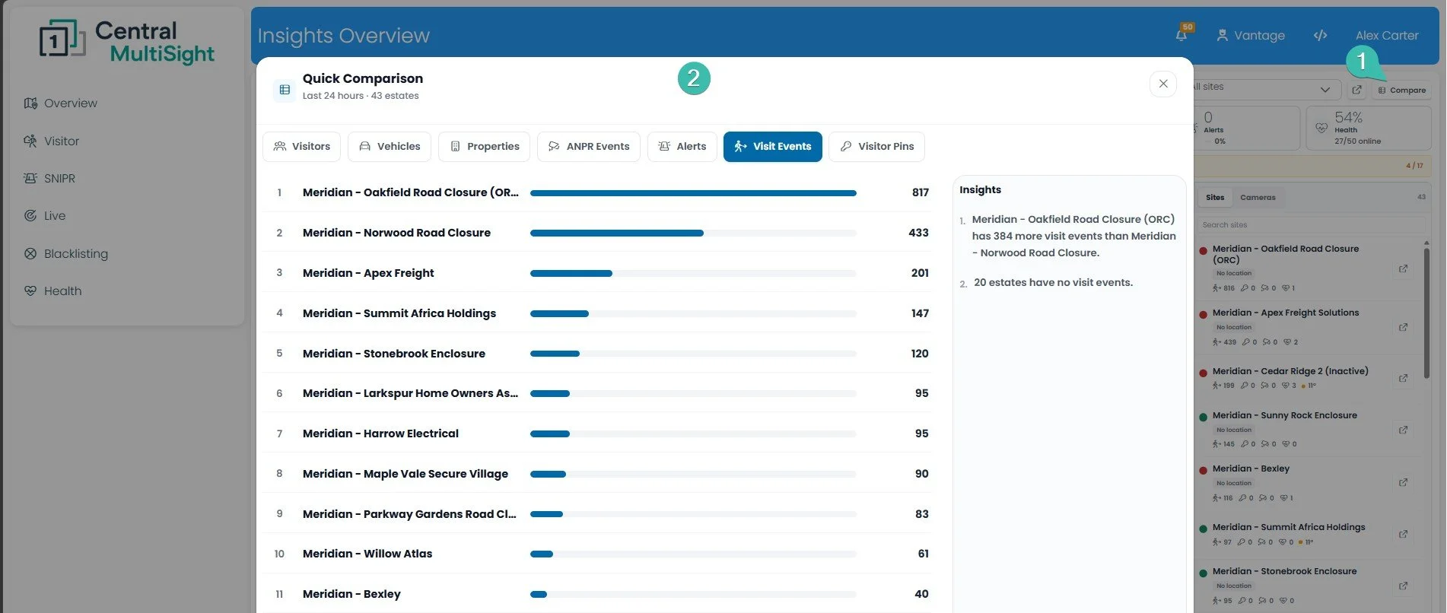Viewport: 1447px width, 613px height.
Task: Click the Central MultiSight logo
Action: point(127,42)
